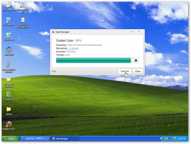Click the 'Threats: none' text
Image resolution: width=191 pixels, height=144 pixels.
[63, 55]
